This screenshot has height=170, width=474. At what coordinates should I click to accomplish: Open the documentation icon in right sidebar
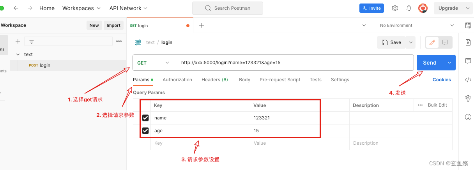coord(468,42)
